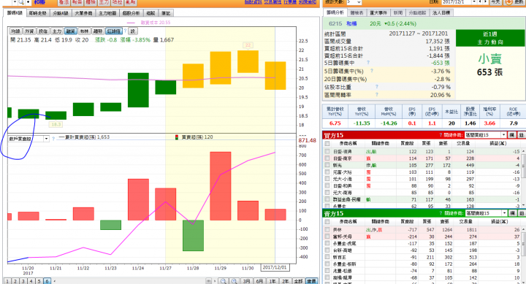Screen dimensions: 526x284
Task: Check the sell row checkbox with -214
Action: coord(327,237)
